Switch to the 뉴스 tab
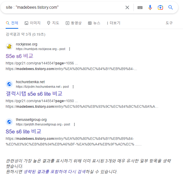 pyautogui.click(x=94, y=23)
